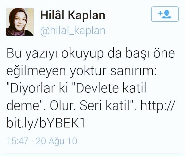The height and width of the screenshot is (156, 185).
Task: Click the 20 Ağu 10 tweet date
Action: (x=57, y=141)
